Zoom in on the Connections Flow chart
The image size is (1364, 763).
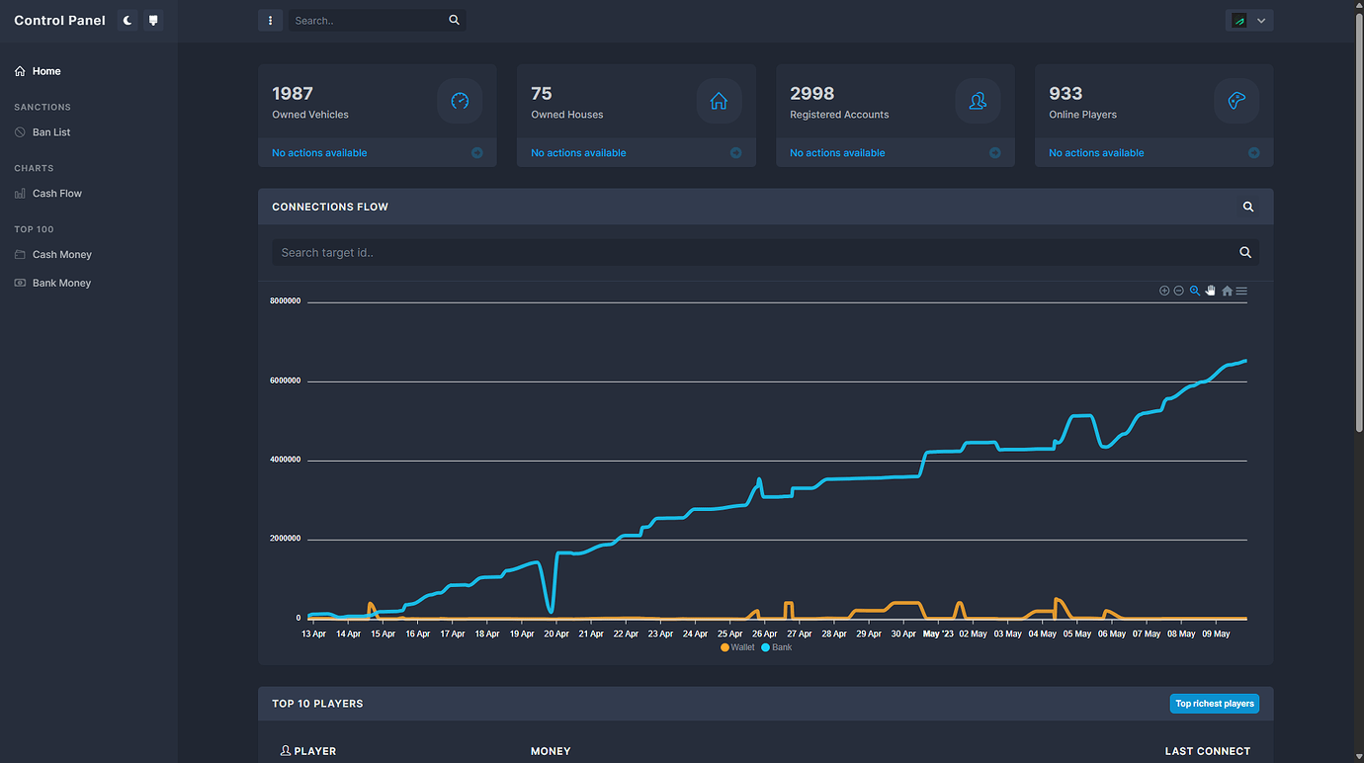tap(1164, 290)
